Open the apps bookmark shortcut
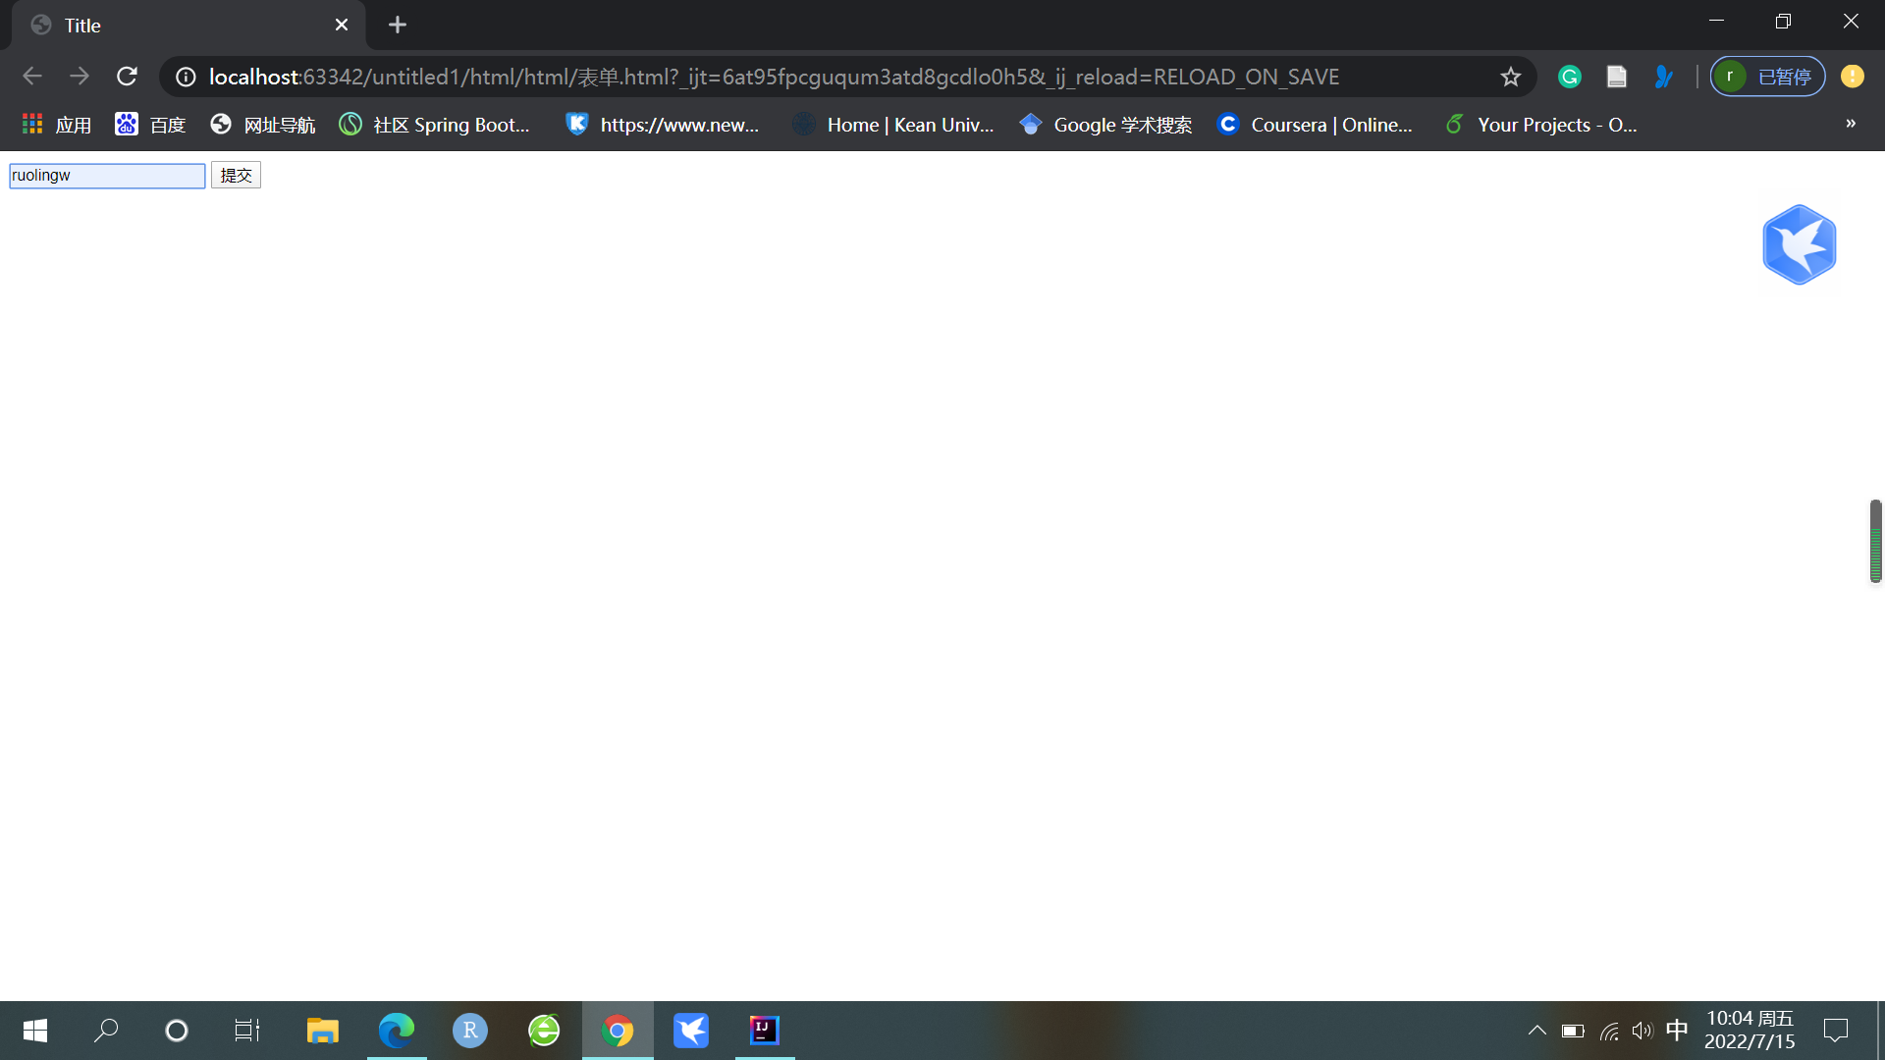The height and width of the screenshot is (1060, 1885). pos(57,125)
